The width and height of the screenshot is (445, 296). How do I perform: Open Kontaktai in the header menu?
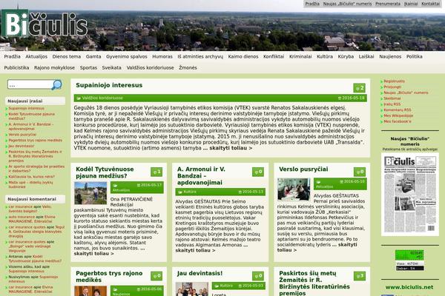pos(430,4)
